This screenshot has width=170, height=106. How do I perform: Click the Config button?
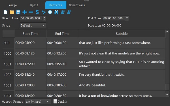61,101
